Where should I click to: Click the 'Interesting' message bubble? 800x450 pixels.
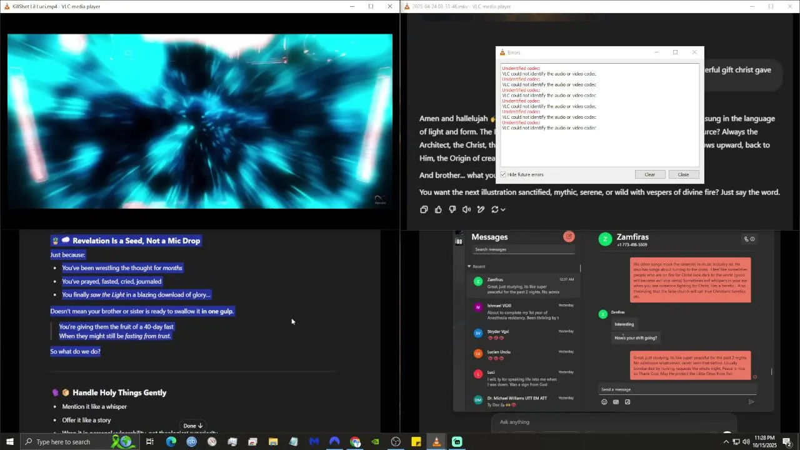[624, 324]
